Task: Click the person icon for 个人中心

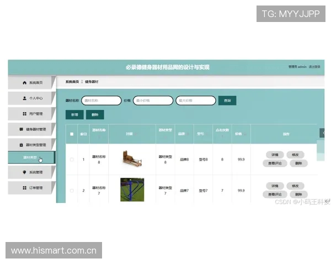Action: (x=24, y=98)
